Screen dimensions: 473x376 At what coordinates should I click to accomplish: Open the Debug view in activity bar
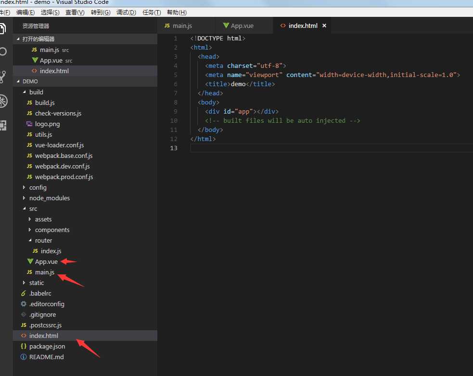[4, 101]
